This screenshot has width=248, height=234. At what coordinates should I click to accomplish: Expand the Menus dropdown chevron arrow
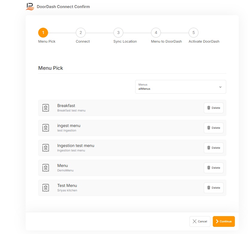(x=220, y=87)
